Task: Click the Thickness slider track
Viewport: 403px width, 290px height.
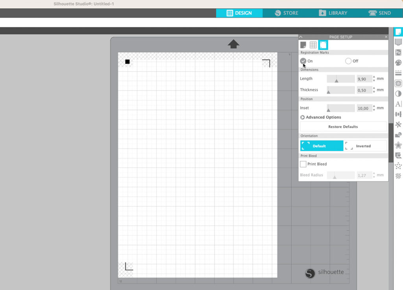Action: (341, 90)
